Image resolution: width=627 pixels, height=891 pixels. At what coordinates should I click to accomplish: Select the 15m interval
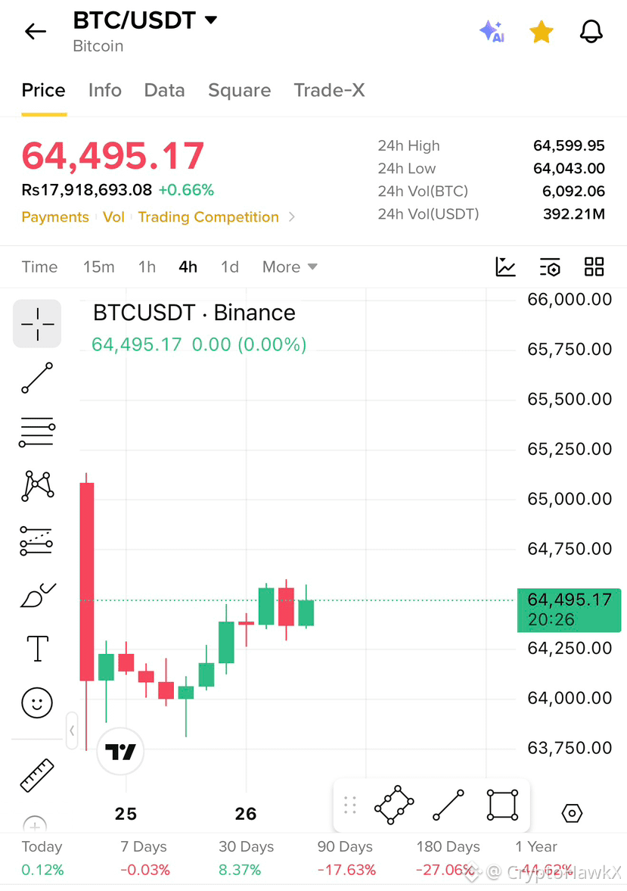99,267
